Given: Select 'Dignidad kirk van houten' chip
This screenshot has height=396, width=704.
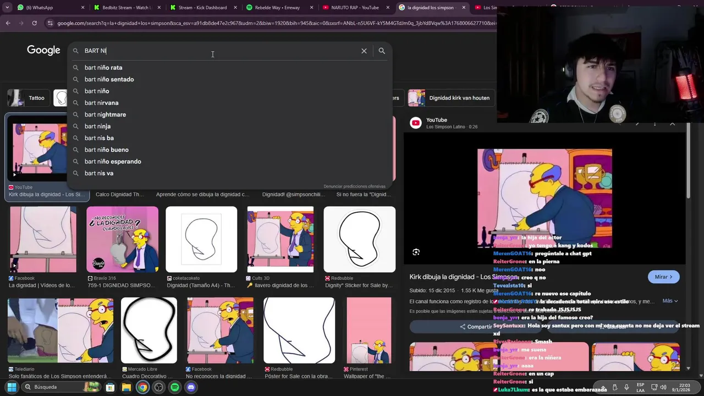Looking at the screenshot, I should point(450,98).
